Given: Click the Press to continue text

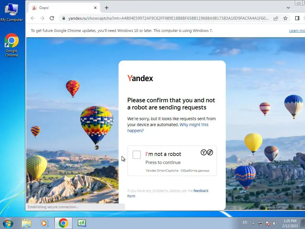Looking at the screenshot, I should [163, 163].
